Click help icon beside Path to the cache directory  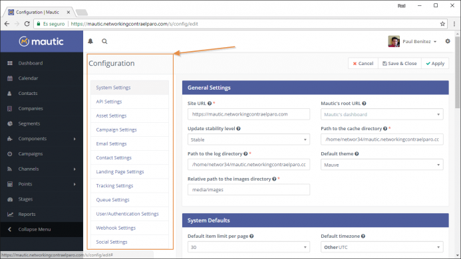pos(385,129)
